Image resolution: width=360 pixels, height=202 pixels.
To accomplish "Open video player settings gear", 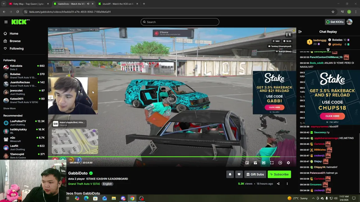I will point(288,163).
